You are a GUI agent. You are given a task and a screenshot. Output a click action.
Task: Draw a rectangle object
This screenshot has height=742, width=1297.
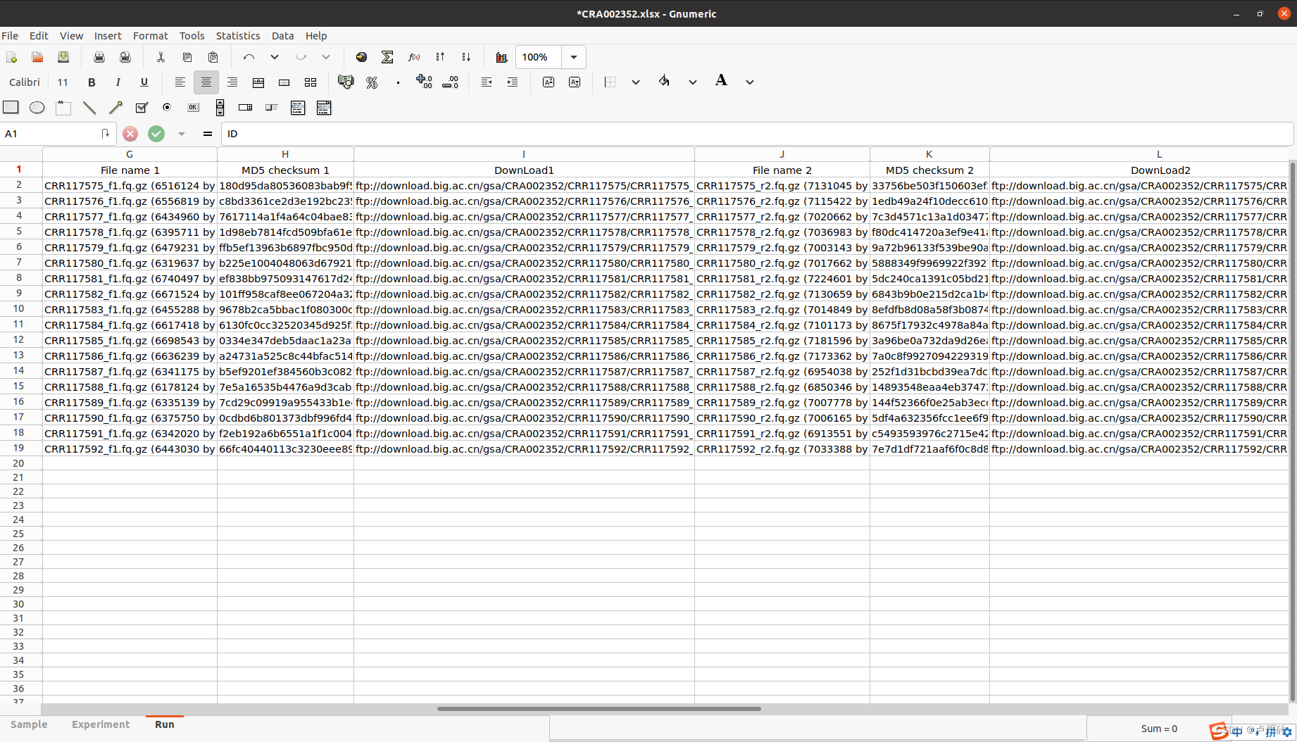pyautogui.click(x=11, y=107)
